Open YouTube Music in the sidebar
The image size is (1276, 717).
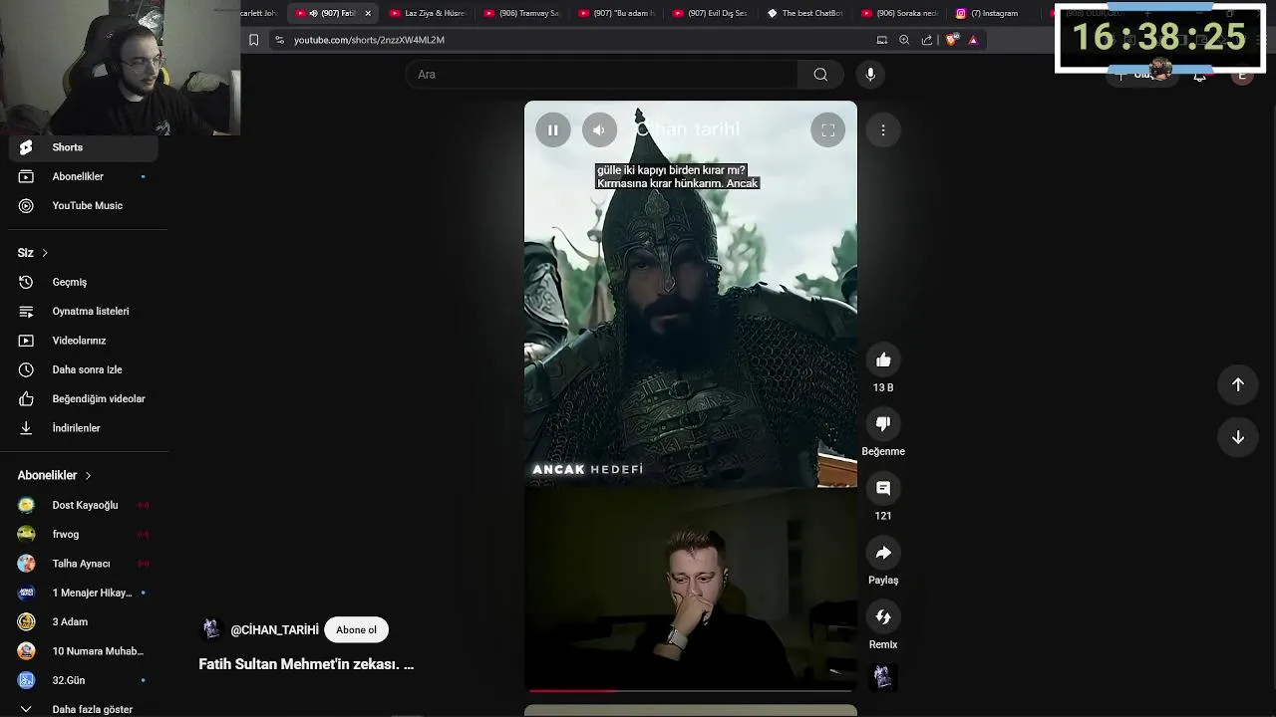(84, 205)
